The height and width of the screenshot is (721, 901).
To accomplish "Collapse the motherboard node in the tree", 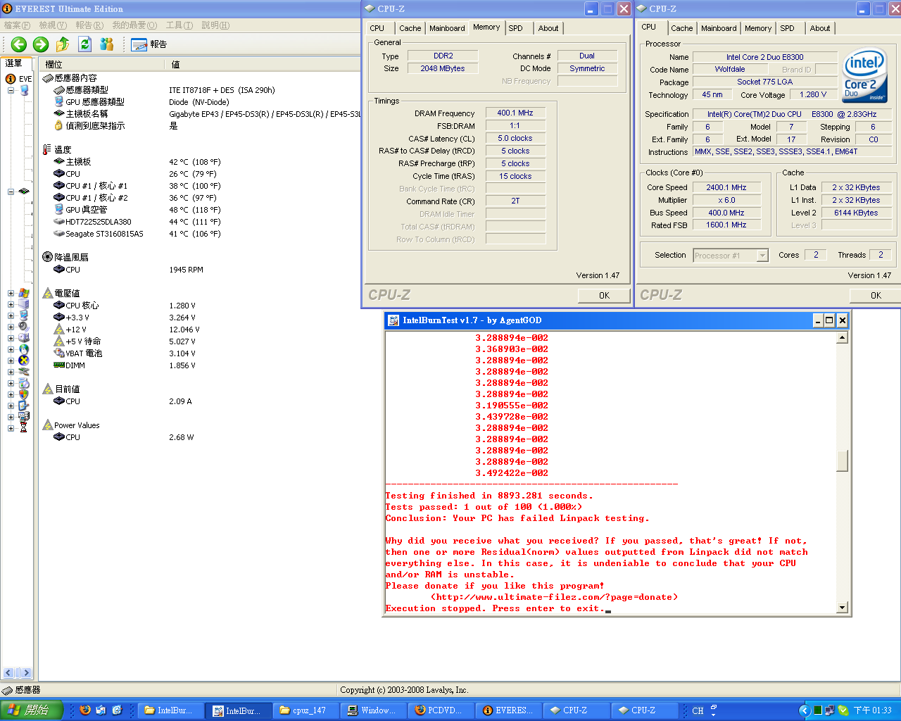I will click(x=11, y=192).
